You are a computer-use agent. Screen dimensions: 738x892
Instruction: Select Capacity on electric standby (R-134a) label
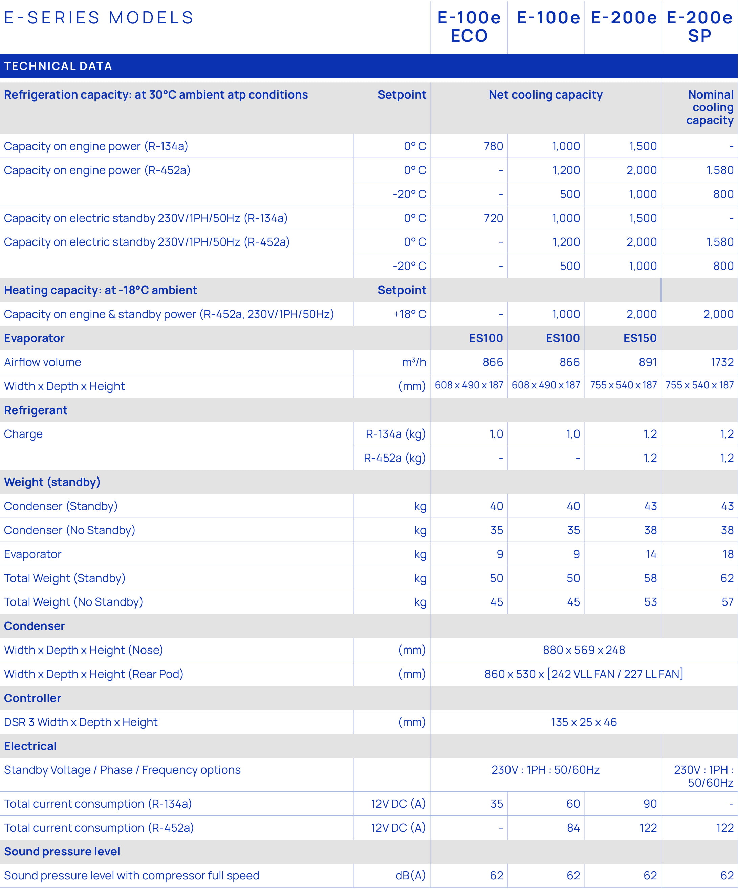pyautogui.click(x=146, y=218)
